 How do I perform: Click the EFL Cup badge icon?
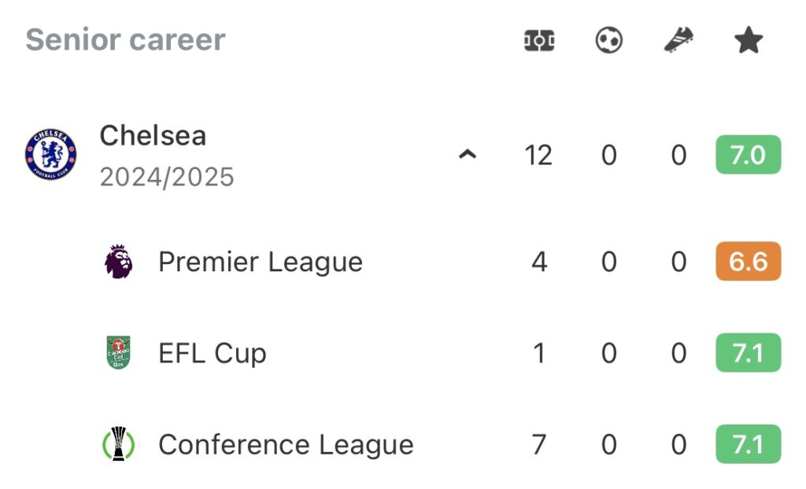click(118, 353)
